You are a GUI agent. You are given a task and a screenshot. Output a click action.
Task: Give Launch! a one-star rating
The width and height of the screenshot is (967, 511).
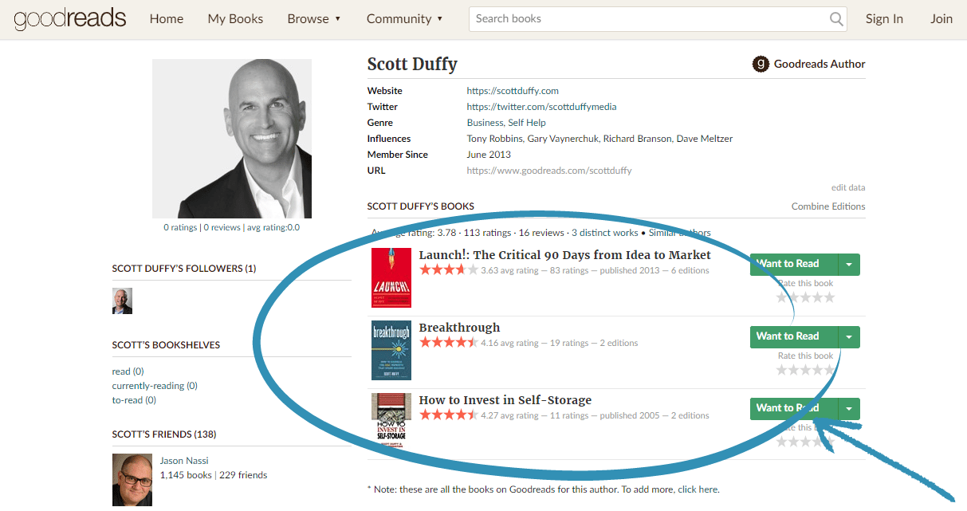(782, 297)
